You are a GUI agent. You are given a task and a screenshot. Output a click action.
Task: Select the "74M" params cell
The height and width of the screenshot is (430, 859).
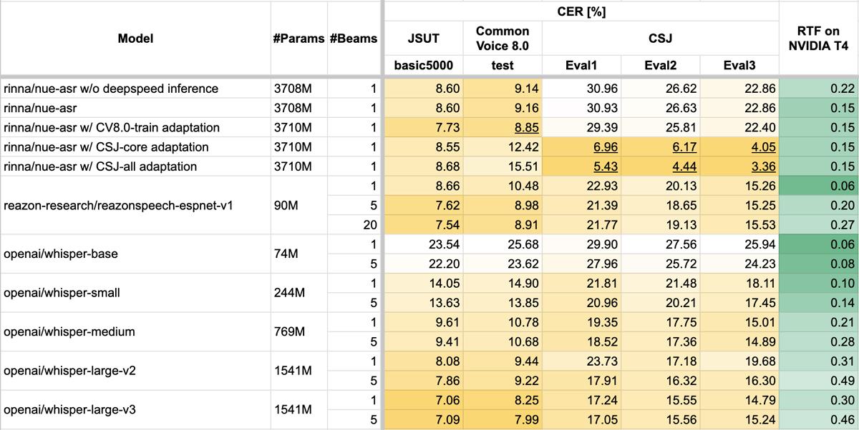click(x=299, y=254)
